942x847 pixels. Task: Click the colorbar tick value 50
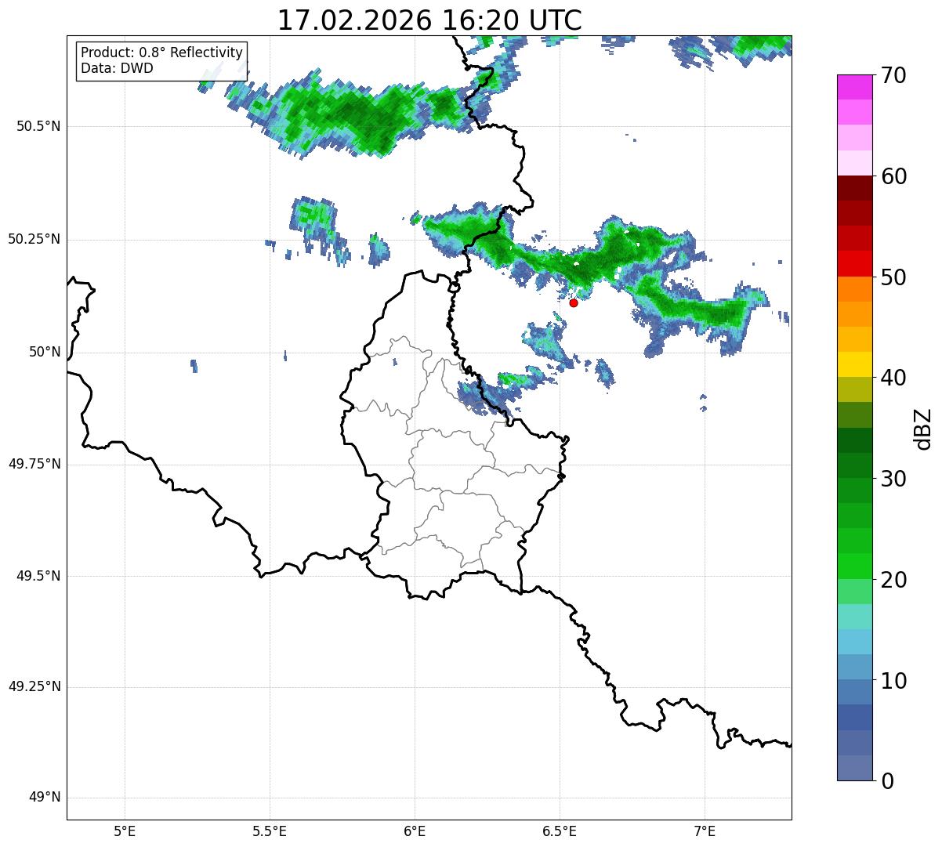(x=893, y=277)
